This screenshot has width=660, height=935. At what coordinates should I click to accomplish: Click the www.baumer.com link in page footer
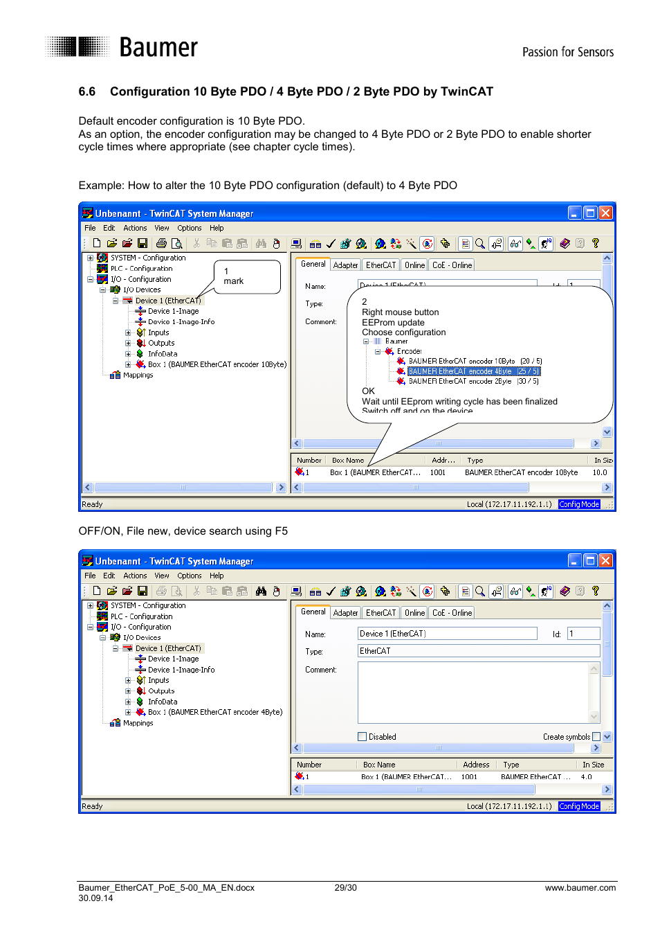[580, 888]
